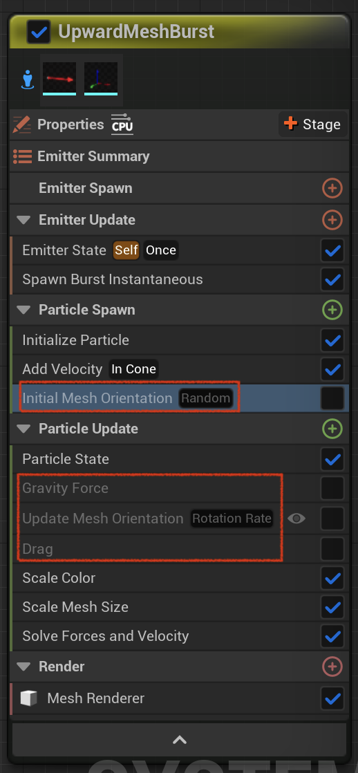This screenshot has height=773, width=358.
Task: Collapse the Particle Spawn section
Action: tap(23, 310)
